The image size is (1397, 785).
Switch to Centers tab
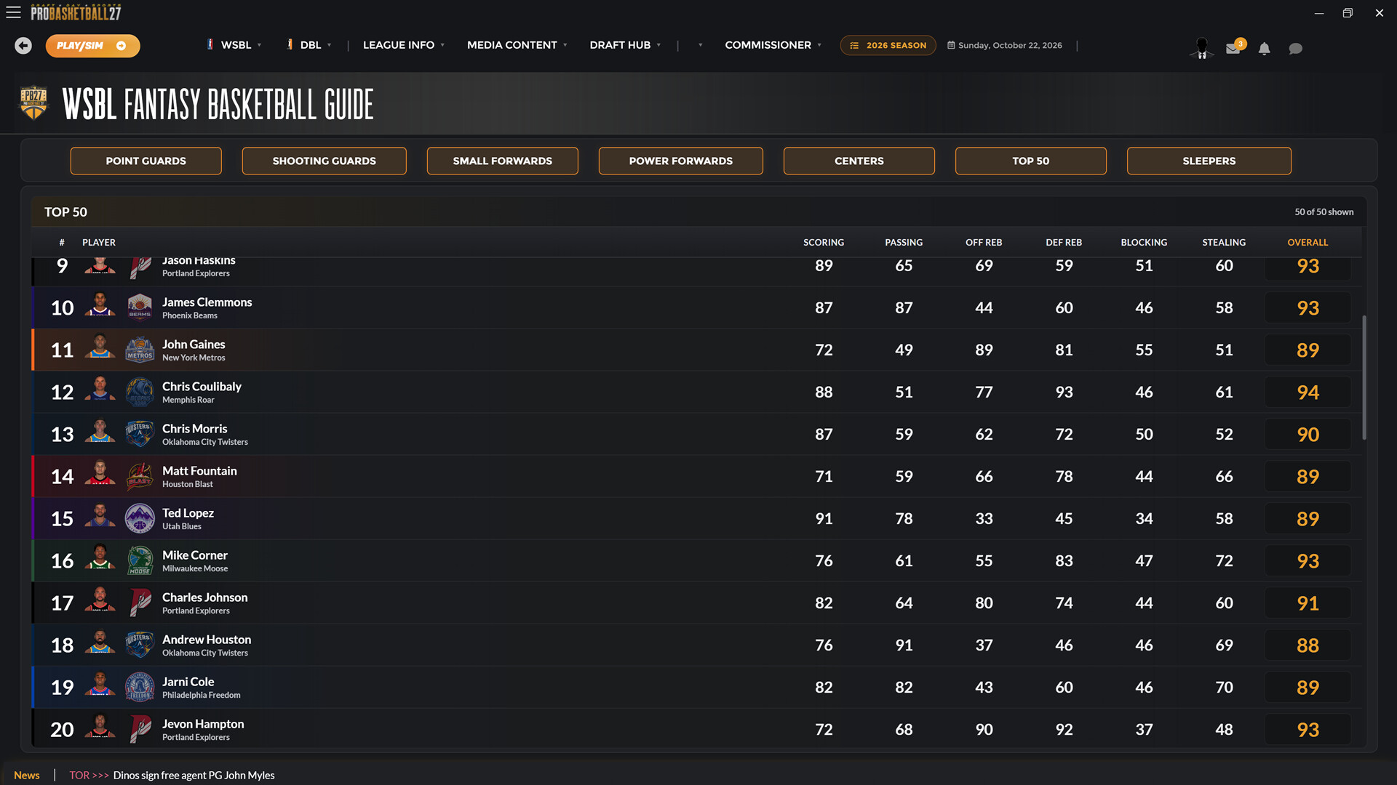coord(859,161)
